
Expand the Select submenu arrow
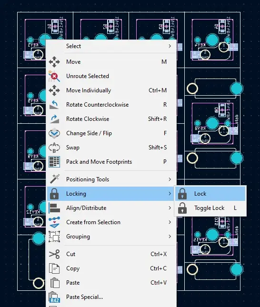pos(170,46)
